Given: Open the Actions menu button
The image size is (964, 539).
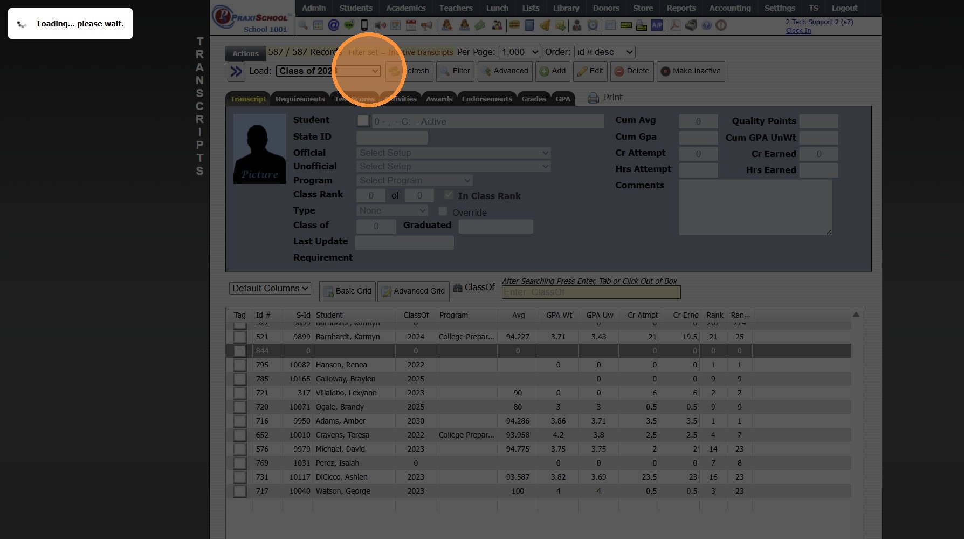Looking at the screenshot, I should coord(245,53).
